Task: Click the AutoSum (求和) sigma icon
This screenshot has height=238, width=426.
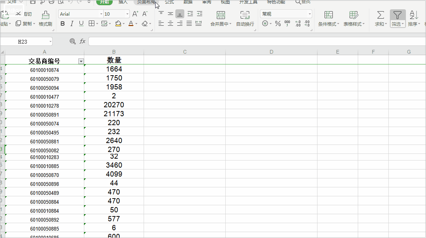Action: tap(380, 15)
